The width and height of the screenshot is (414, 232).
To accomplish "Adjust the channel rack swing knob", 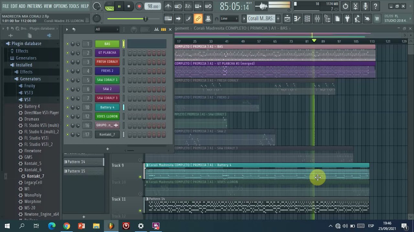I will pyautogui.click(x=134, y=30).
